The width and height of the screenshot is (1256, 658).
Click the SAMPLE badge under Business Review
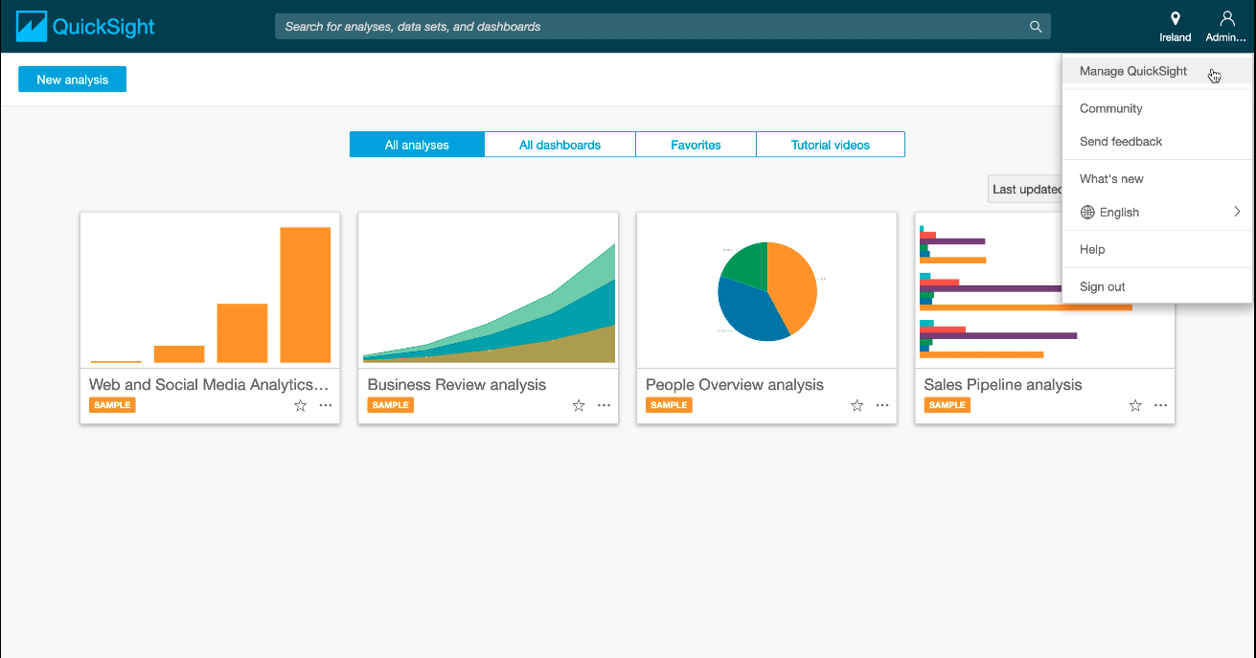(391, 405)
